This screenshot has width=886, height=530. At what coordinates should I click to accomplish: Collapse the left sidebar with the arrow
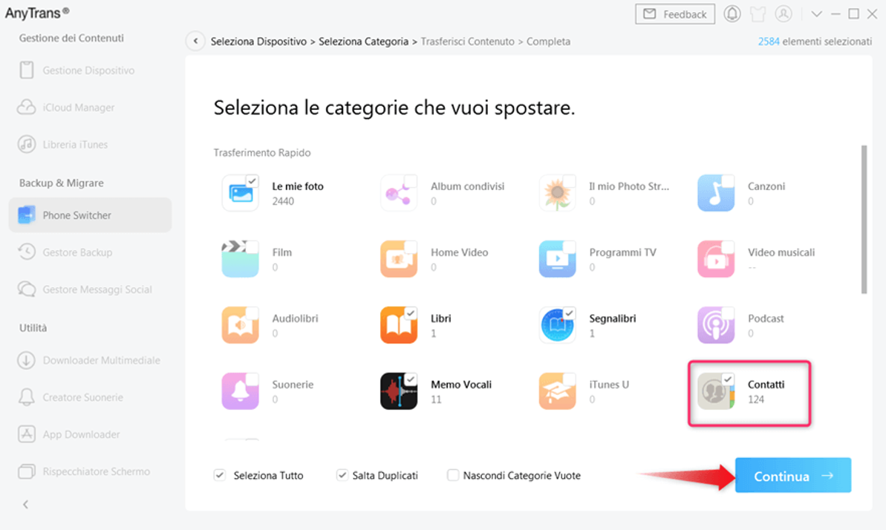26,505
